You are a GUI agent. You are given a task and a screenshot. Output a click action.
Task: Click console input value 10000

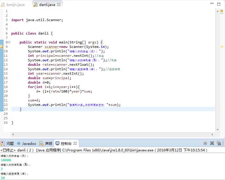pos(6,160)
